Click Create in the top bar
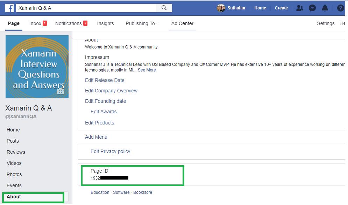Screen dimensions: 348x205 pos(281,8)
